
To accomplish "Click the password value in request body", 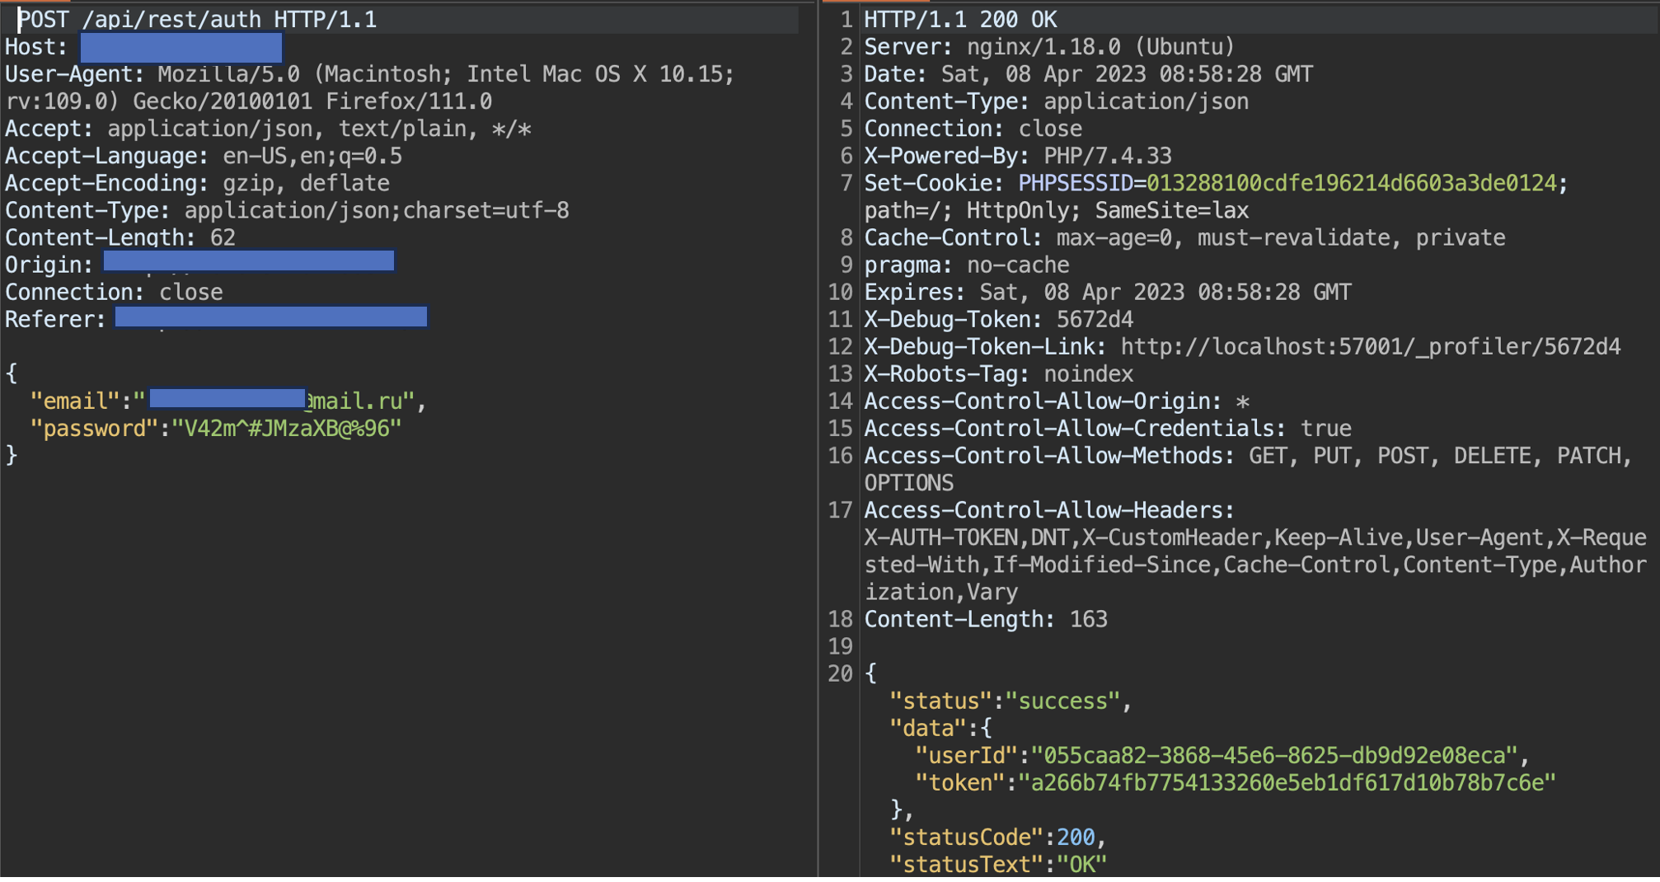I will coord(286,429).
